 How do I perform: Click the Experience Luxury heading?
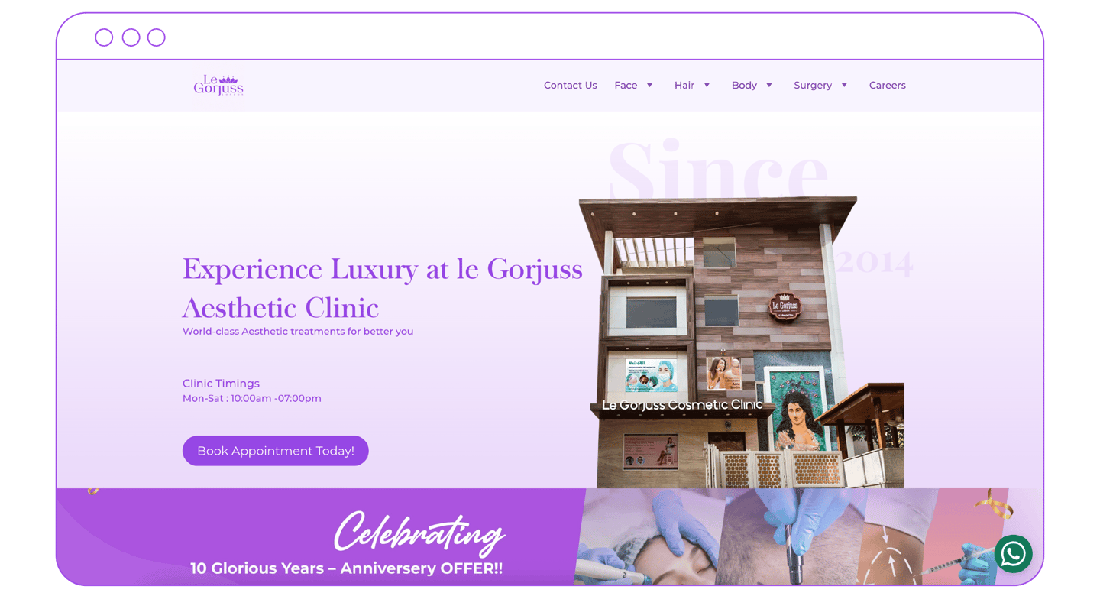pos(382,288)
